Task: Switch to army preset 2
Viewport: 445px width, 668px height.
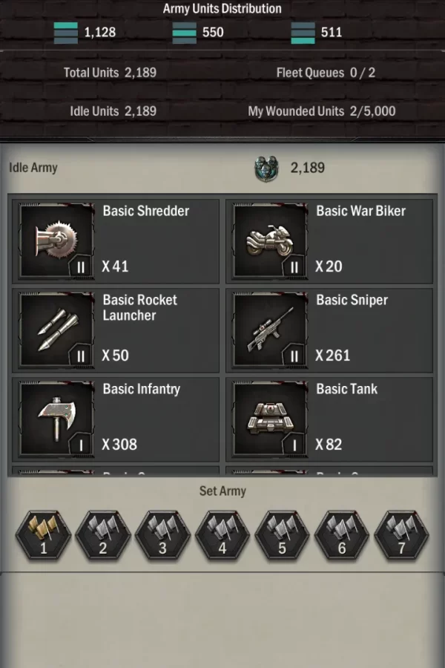Action: pos(102,535)
